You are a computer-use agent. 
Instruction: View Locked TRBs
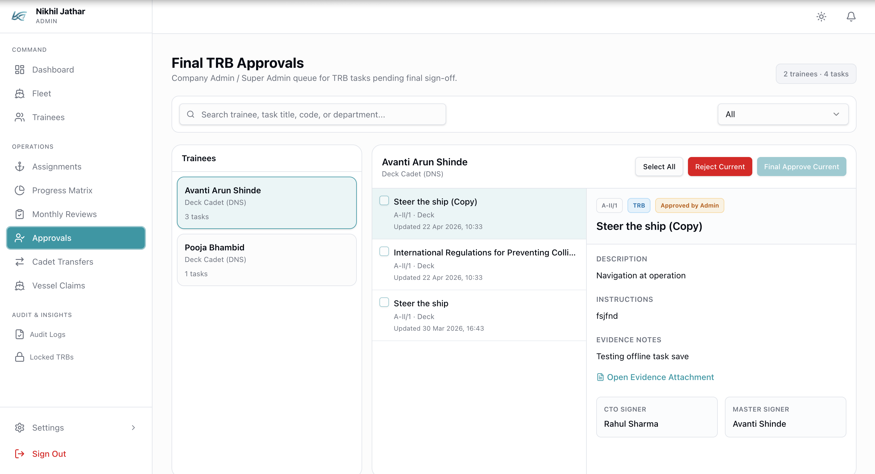click(x=76, y=357)
